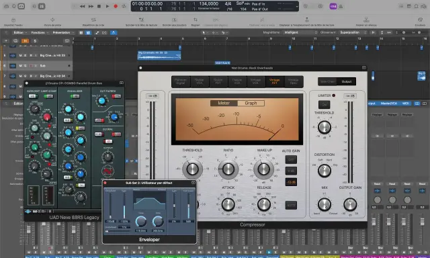The height and width of the screenshot is (258, 430).
Task: Toggle the Mixer icon in control bar
Action: (42, 6)
